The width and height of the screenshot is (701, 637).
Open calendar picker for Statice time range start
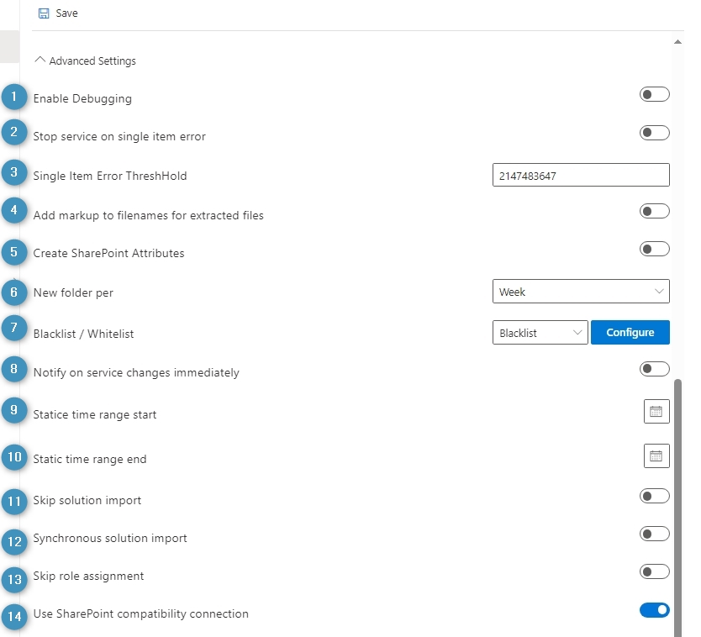point(656,411)
